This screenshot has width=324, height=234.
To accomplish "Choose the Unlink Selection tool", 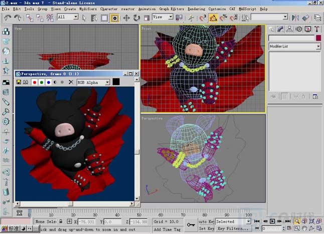I will pos(40,18).
